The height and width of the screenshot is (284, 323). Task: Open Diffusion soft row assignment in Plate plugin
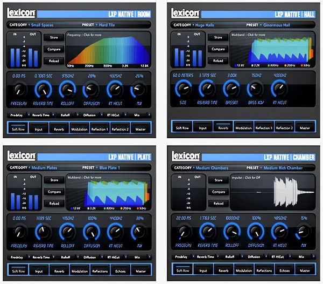tap(92, 257)
